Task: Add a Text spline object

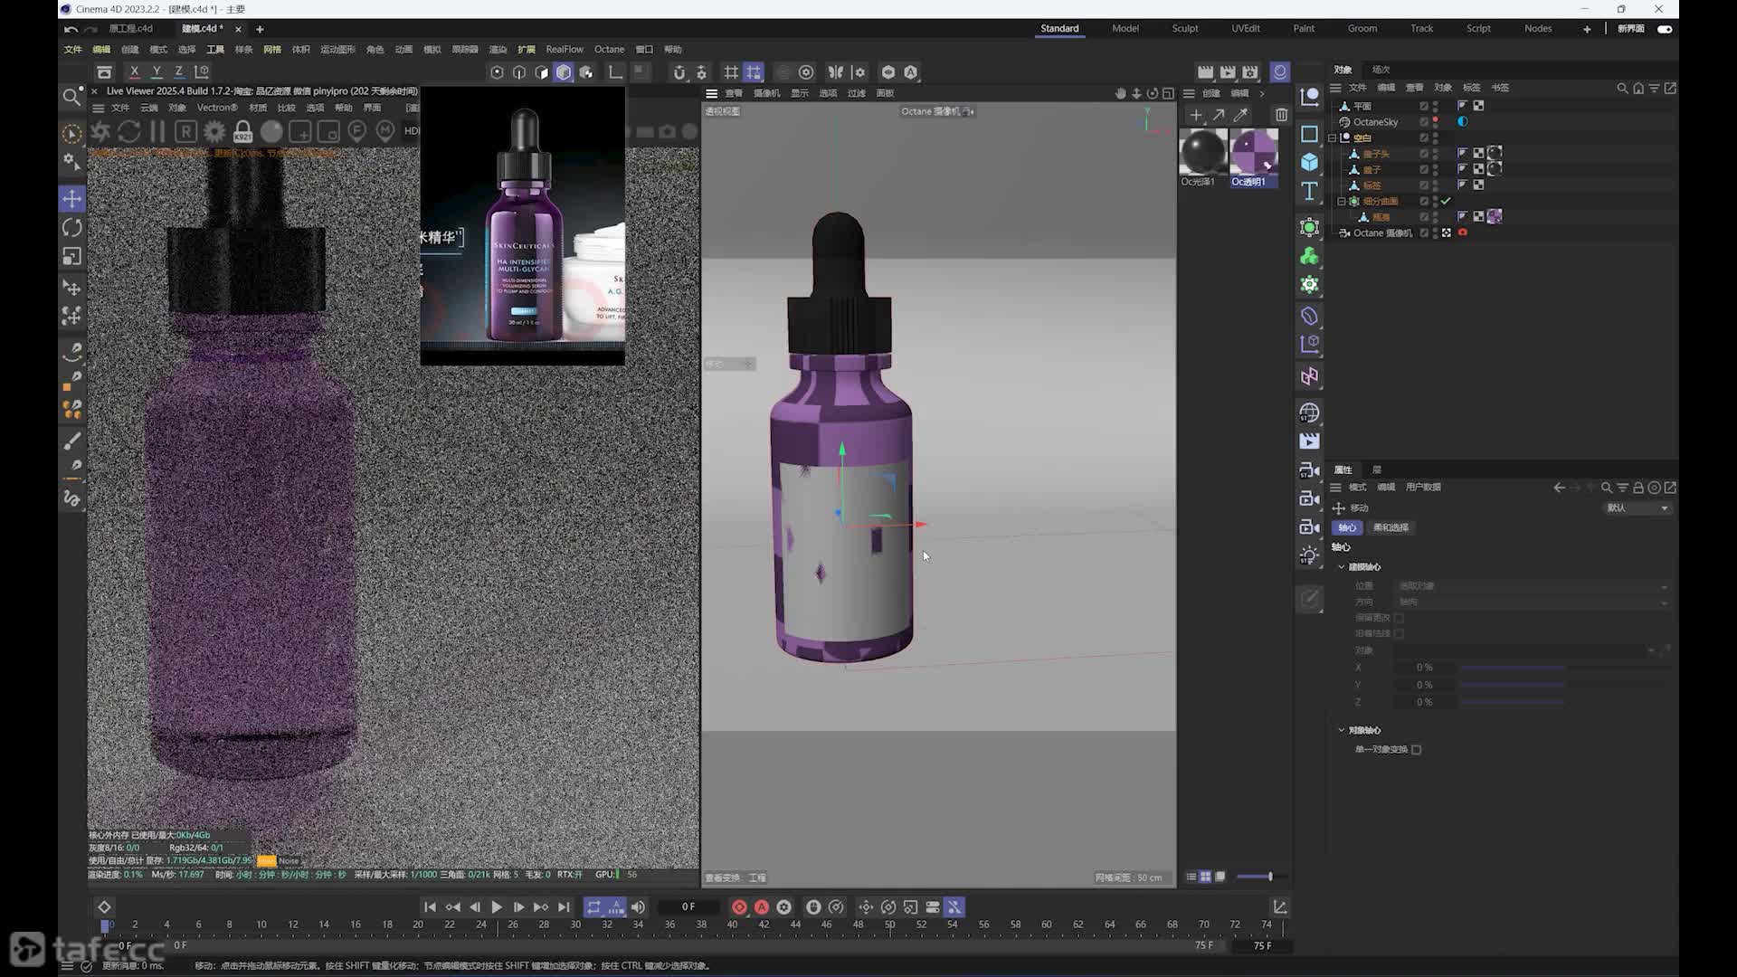Action: pyautogui.click(x=1309, y=191)
